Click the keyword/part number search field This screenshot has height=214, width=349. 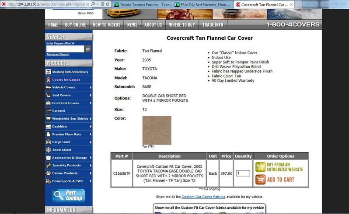click(65, 49)
